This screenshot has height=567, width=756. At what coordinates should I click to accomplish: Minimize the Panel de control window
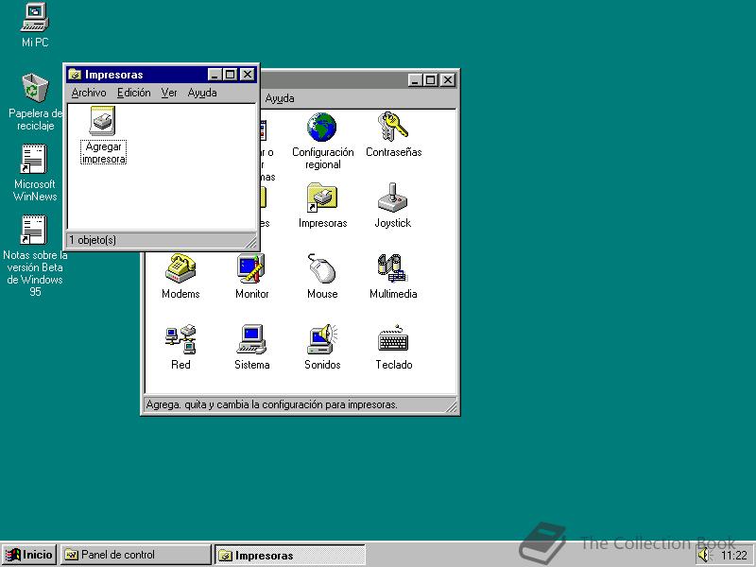415,80
